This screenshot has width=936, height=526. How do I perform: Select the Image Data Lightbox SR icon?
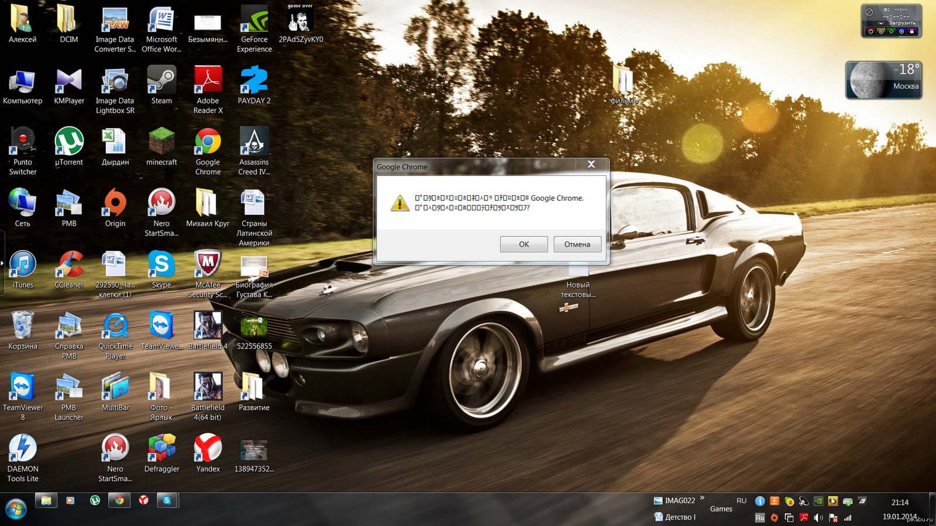(115, 90)
